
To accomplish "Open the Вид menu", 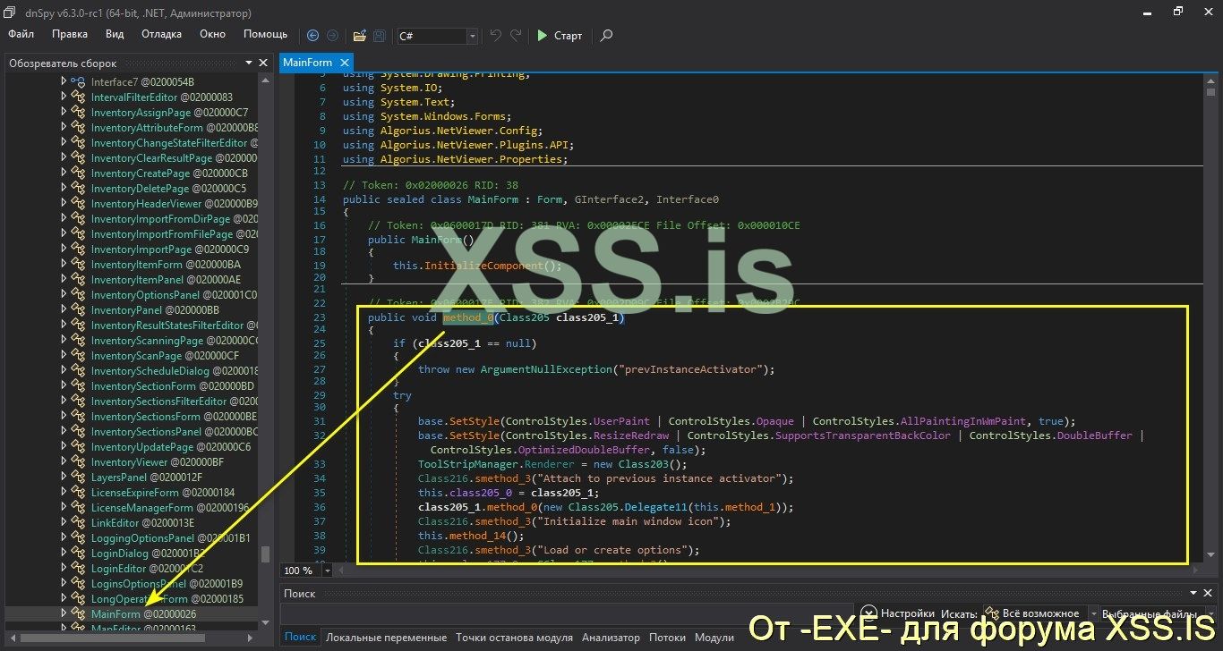I will click(115, 34).
